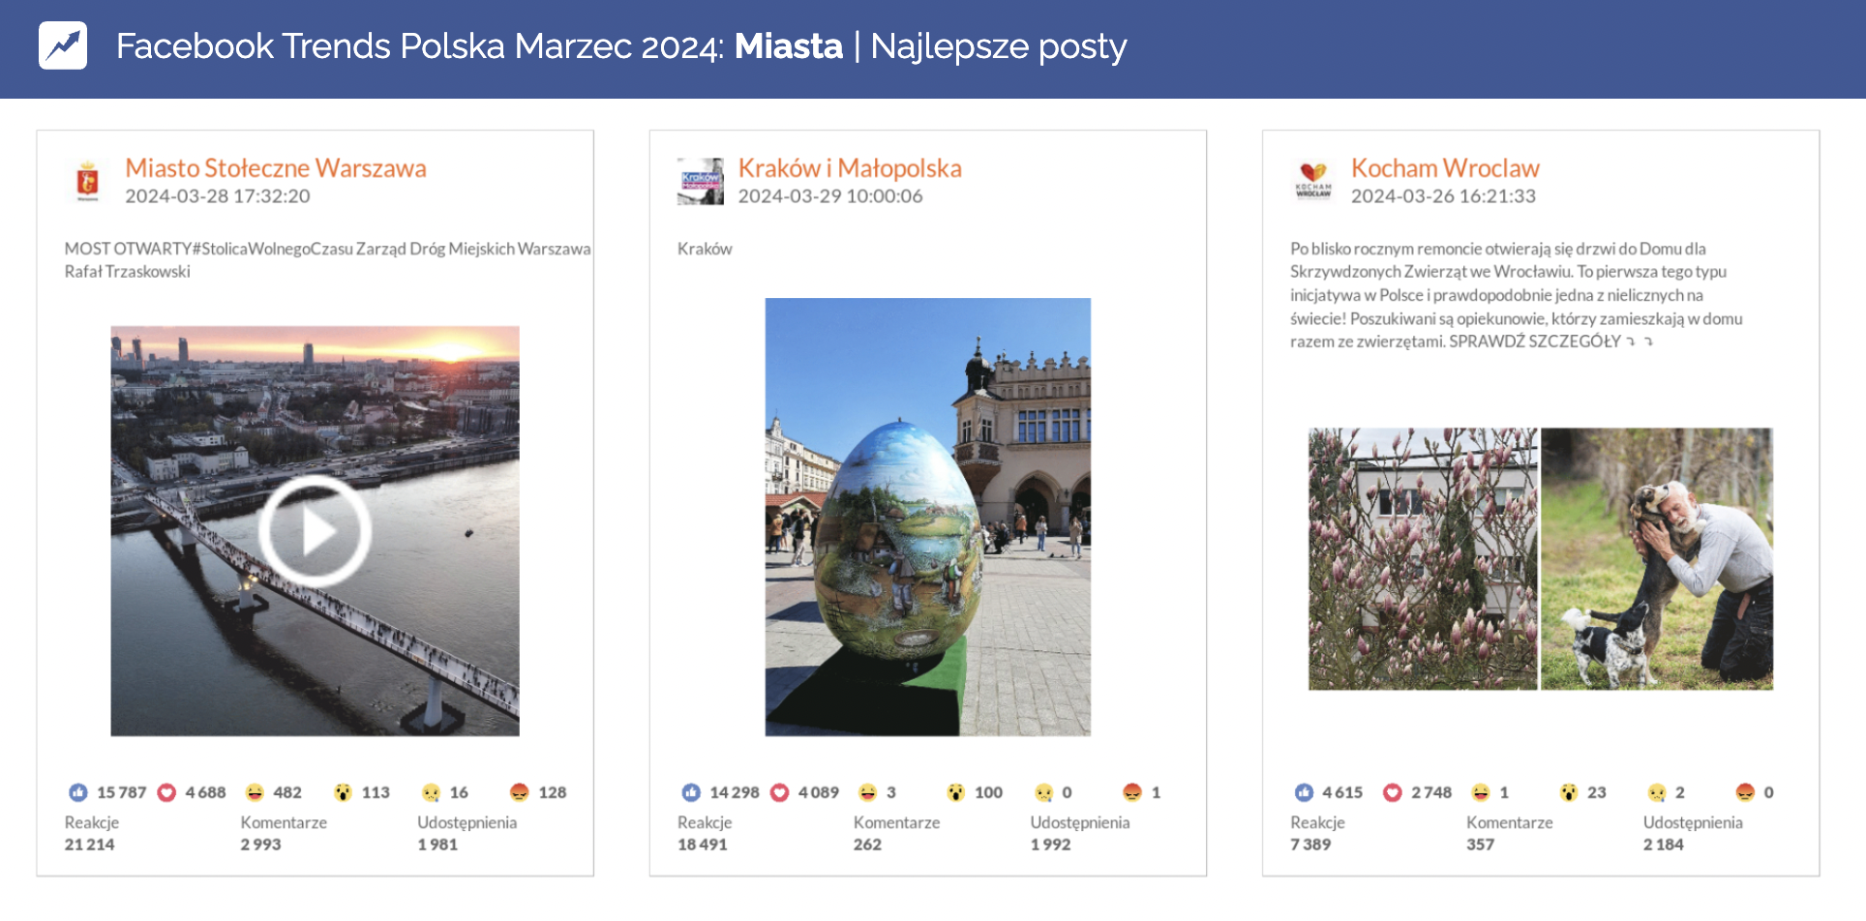The height and width of the screenshot is (921, 1866).
Task: Click the wow reaction icon on Wrocław post
Action: coord(1569,792)
